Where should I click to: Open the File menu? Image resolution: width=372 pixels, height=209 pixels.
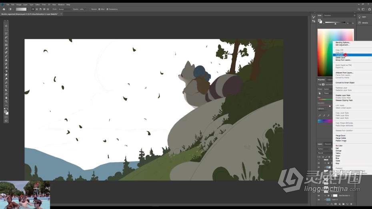(x=8, y=4)
